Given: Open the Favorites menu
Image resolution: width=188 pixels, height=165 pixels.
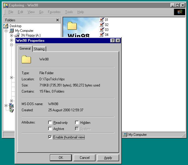Looking at the screenshot, I should click(x=54, y=12).
